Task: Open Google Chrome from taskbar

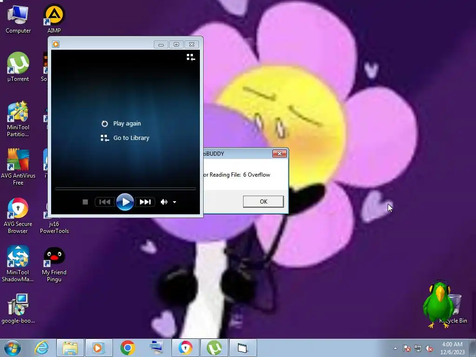Action: (x=127, y=348)
